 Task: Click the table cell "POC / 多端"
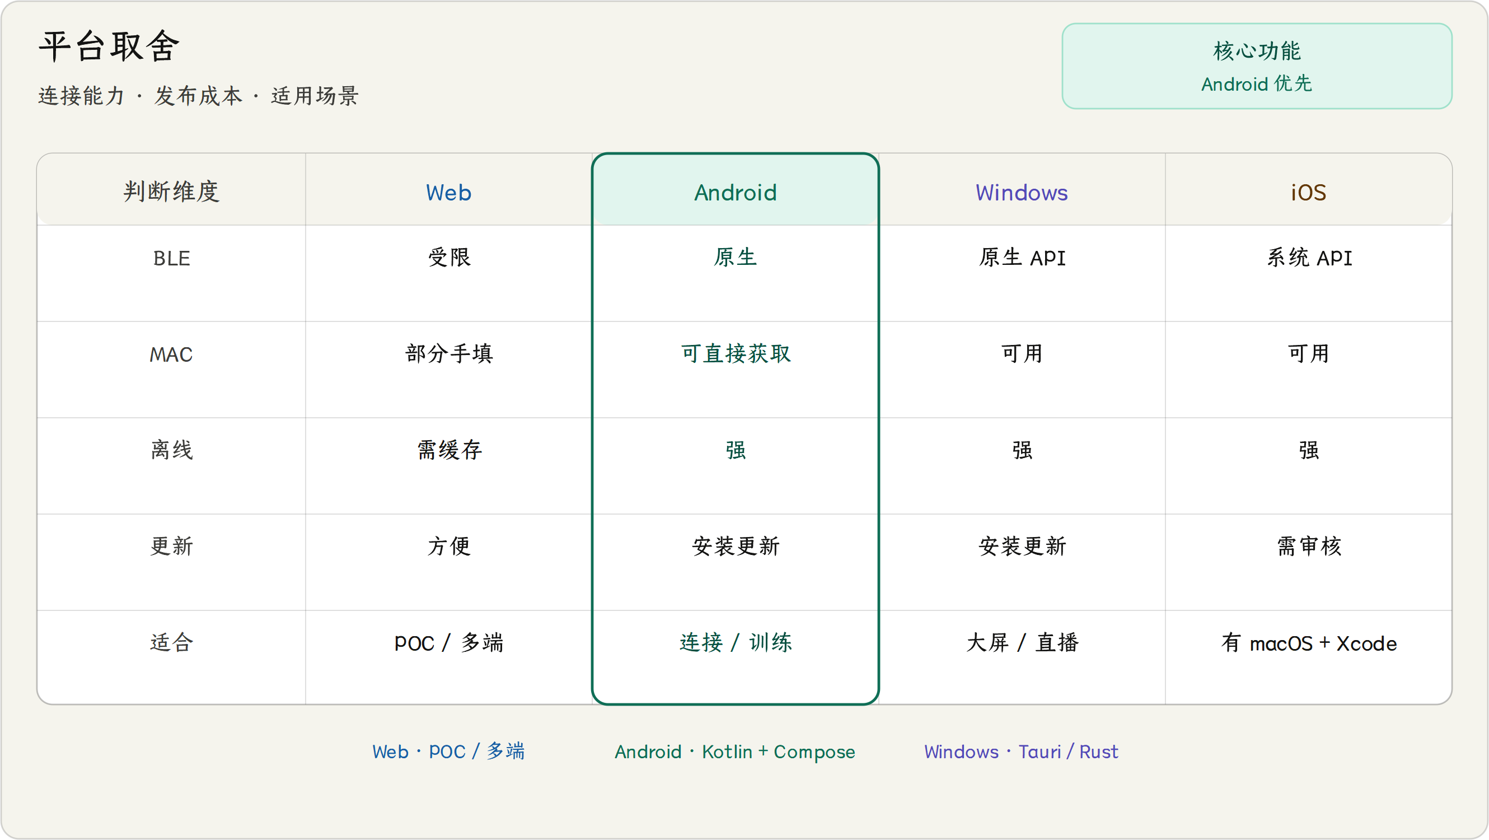449,643
